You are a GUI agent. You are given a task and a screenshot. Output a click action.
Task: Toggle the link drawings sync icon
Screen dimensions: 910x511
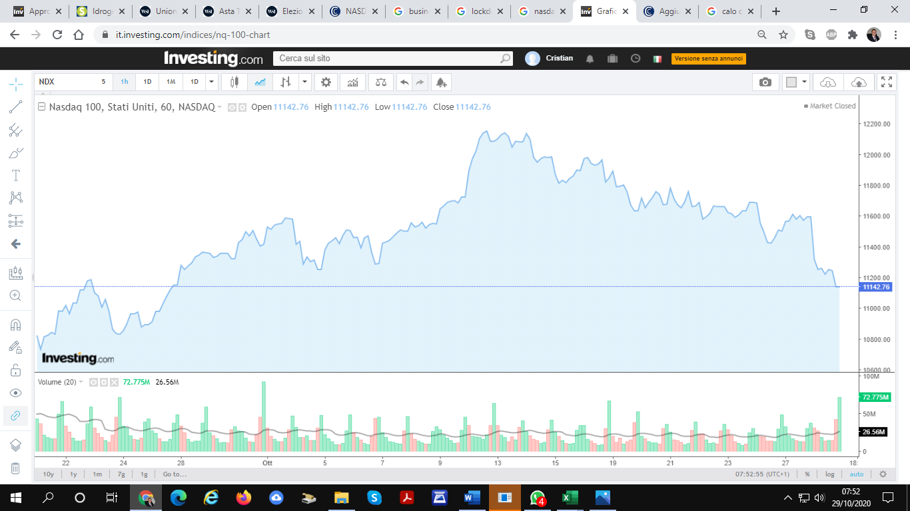16,415
